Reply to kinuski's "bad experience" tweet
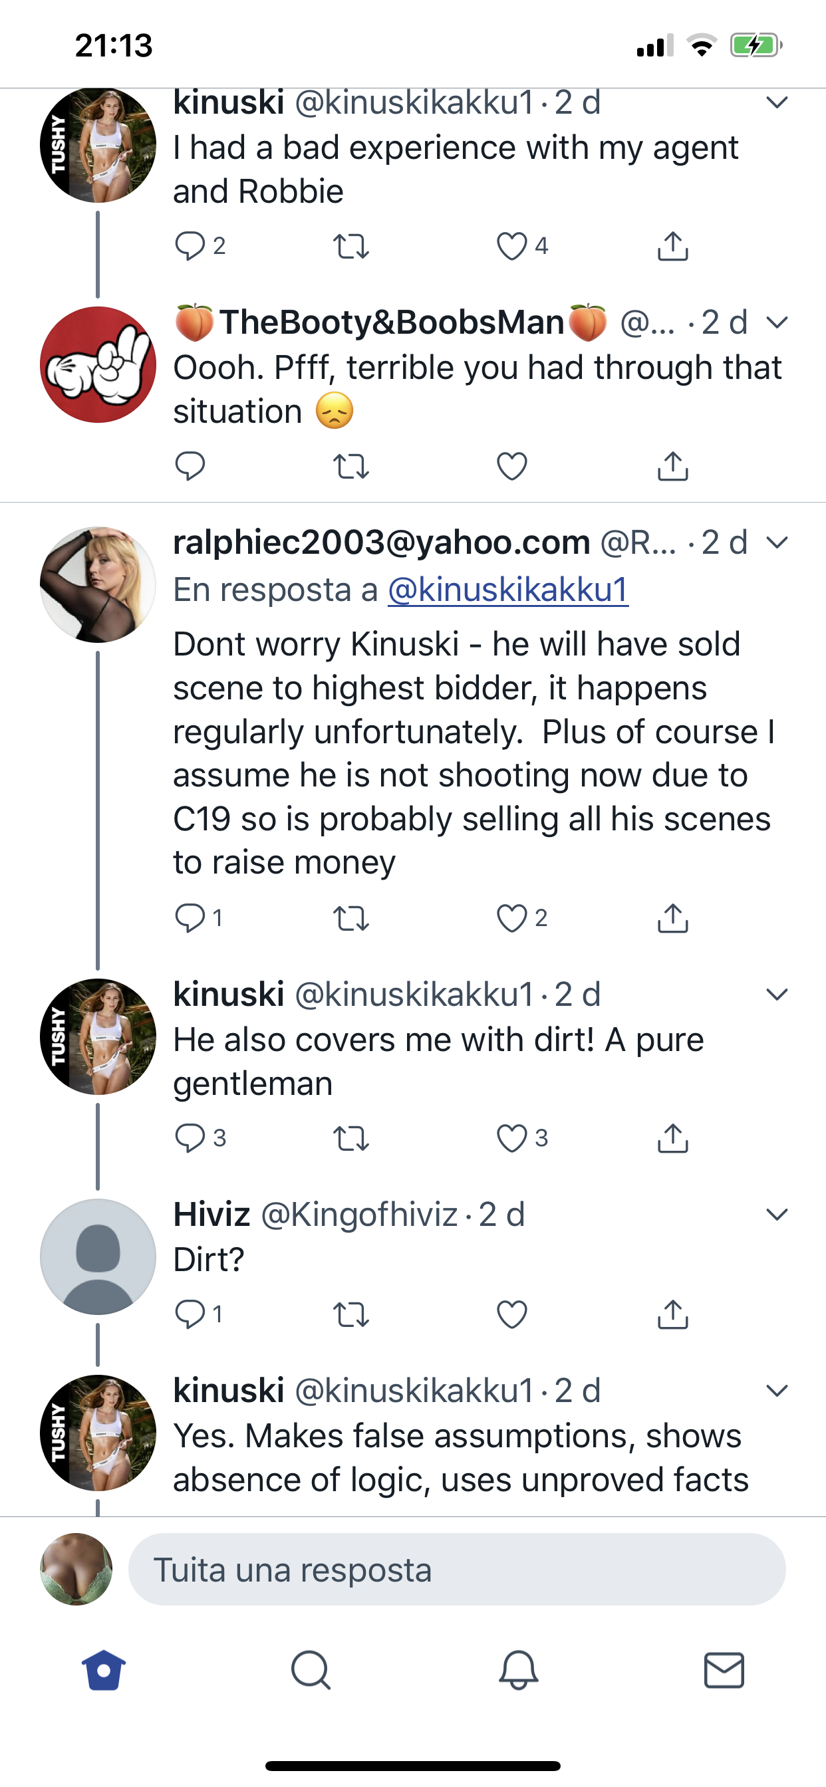 pyautogui.click(x=190, y=246)
